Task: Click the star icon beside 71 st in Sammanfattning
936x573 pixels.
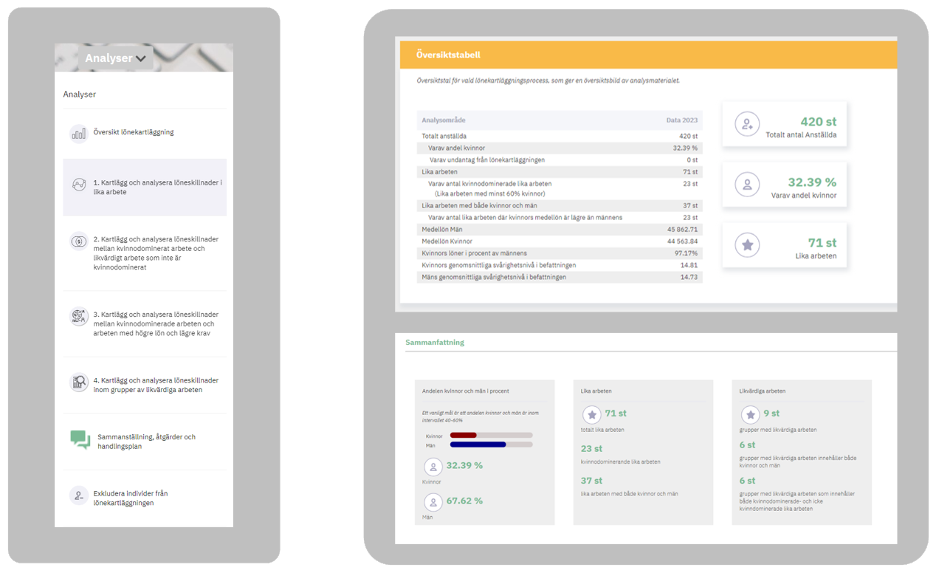Action: point(591,415)
